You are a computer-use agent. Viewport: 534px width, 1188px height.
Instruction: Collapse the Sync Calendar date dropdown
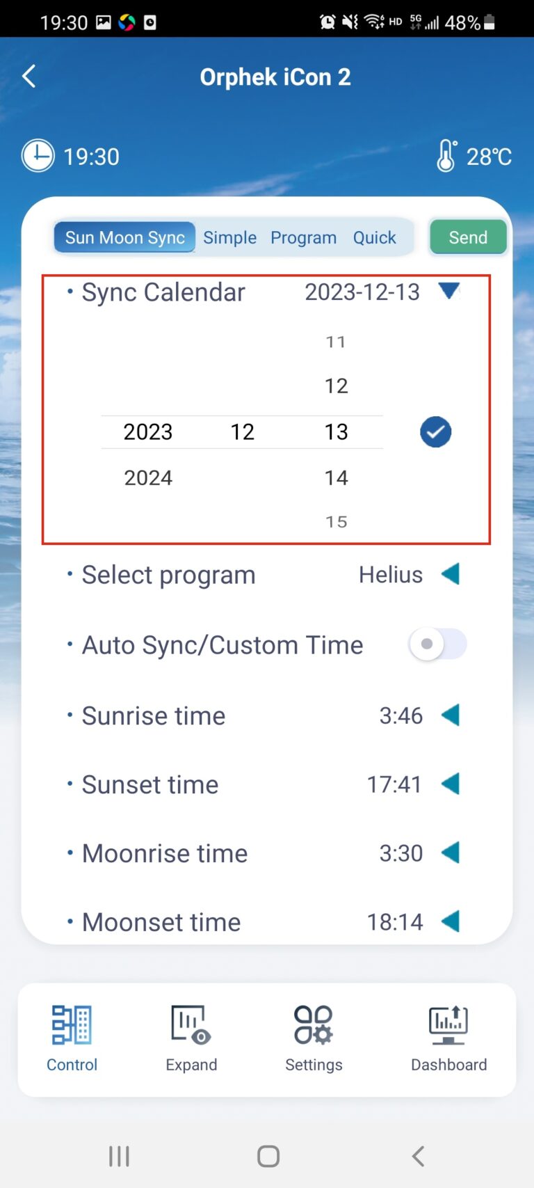(449, 291)
